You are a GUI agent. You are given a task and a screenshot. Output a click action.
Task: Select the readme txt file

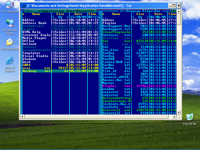click(139, 89)
